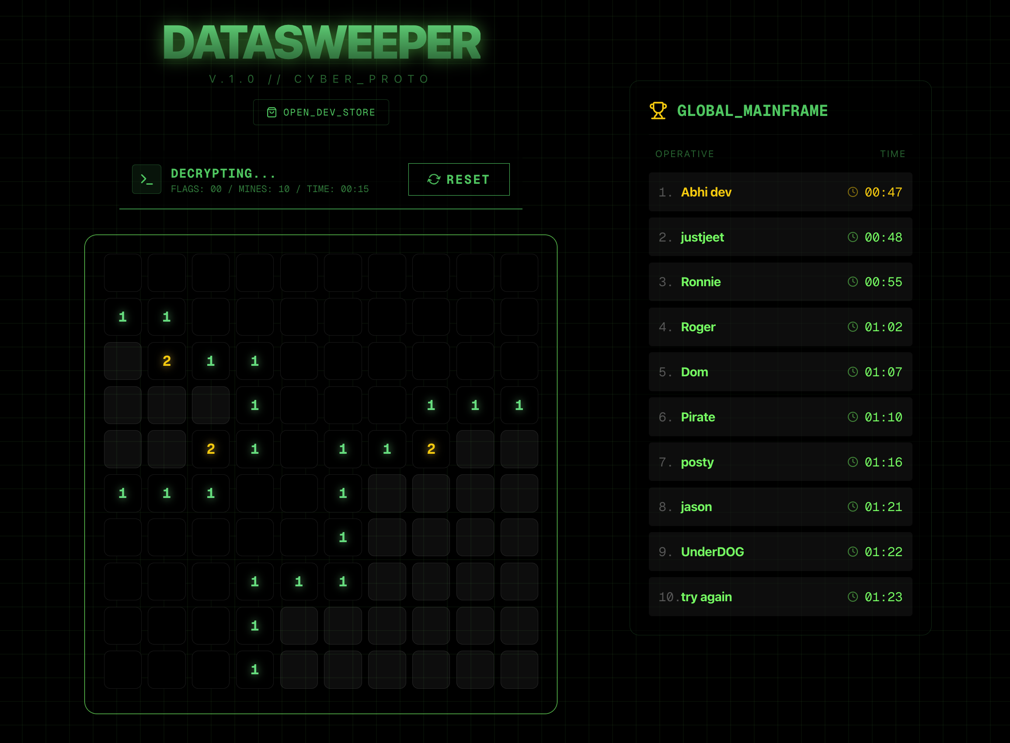Click the DATASWEEPER title logo
The height and width of the screenshot is (743, 1010).
tap(321, 43)
